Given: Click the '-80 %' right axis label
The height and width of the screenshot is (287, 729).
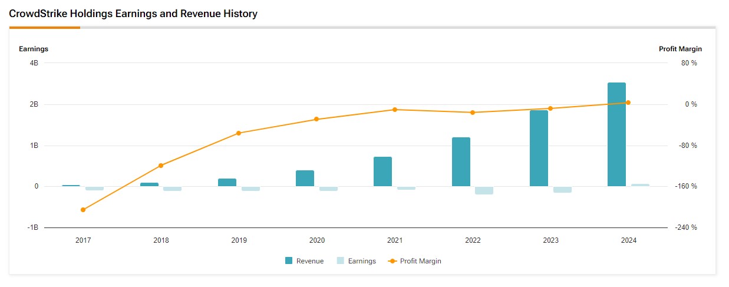Looking at the screenshot, I should coord(688,146).
